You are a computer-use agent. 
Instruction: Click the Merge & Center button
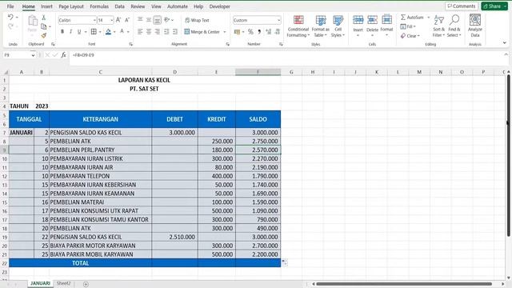pyautogui.click(x=202, y=32)
